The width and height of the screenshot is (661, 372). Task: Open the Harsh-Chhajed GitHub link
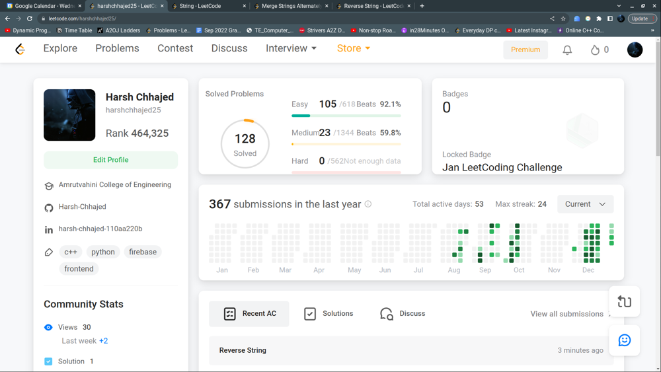(82, 207)
